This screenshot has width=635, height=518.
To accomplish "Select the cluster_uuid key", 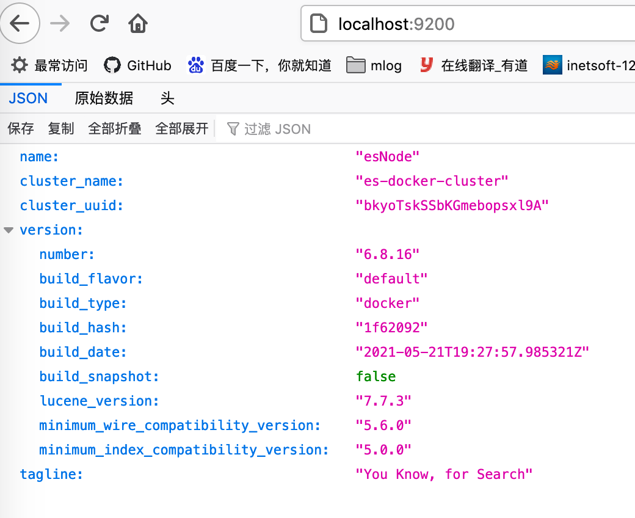I will point(71,205).
